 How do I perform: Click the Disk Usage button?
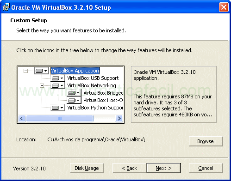[x=87, y=168]
